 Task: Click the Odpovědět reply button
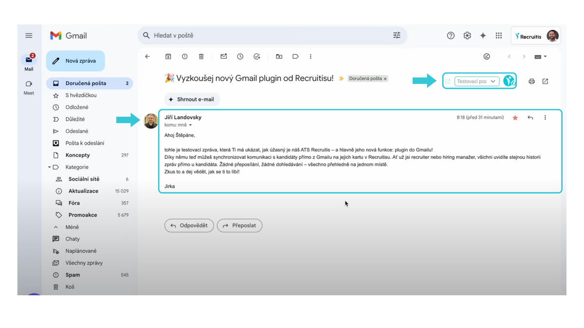pos(189,225)
